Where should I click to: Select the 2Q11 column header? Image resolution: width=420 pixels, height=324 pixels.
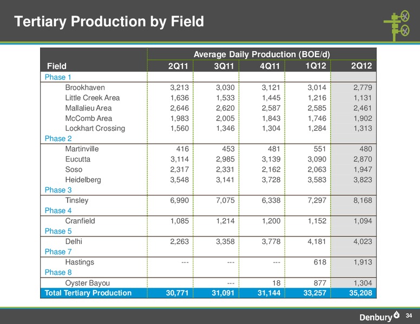[178, 66]
